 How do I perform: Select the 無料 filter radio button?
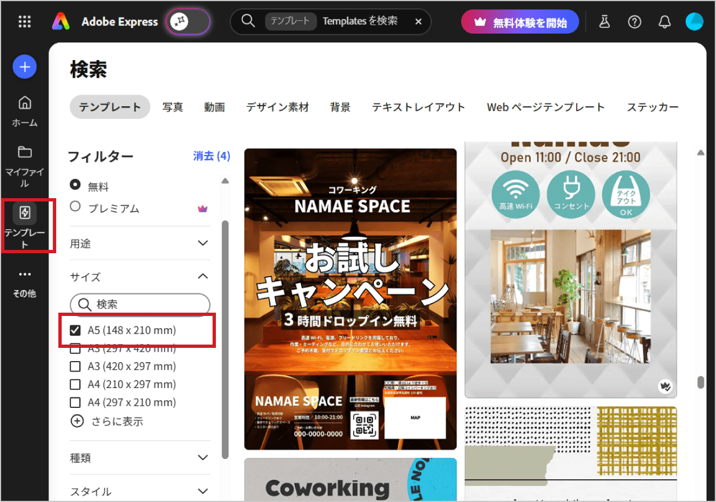[74, 184]
